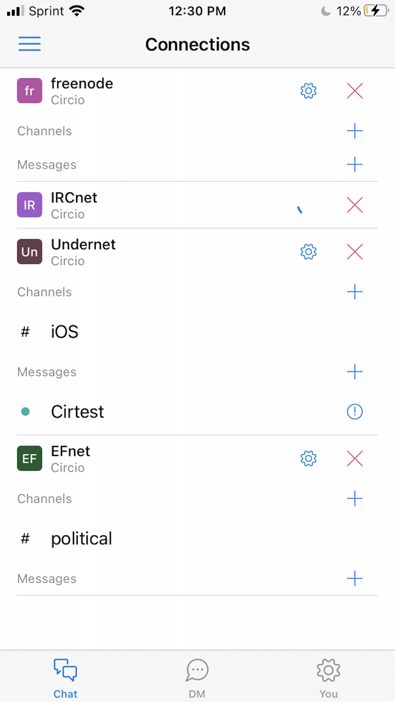Add a message under EFnet
The height and width of the screenshot is (702, 395).
click(354, 578)
